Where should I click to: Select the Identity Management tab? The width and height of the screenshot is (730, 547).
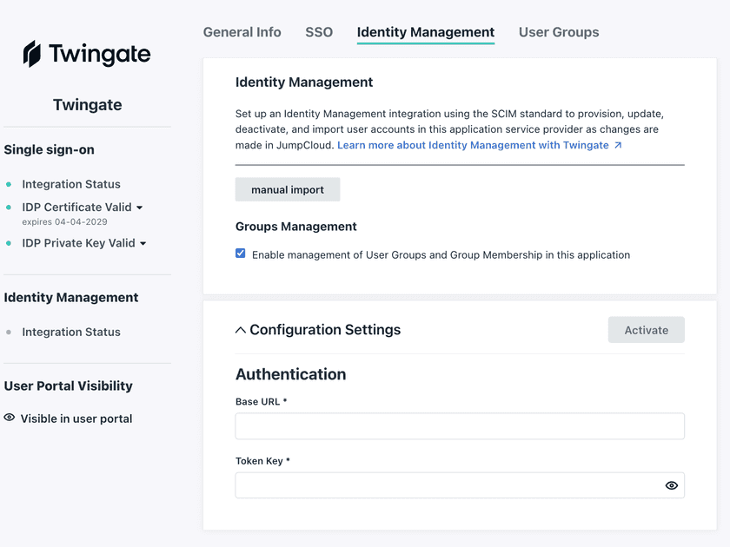click(425, 32)
